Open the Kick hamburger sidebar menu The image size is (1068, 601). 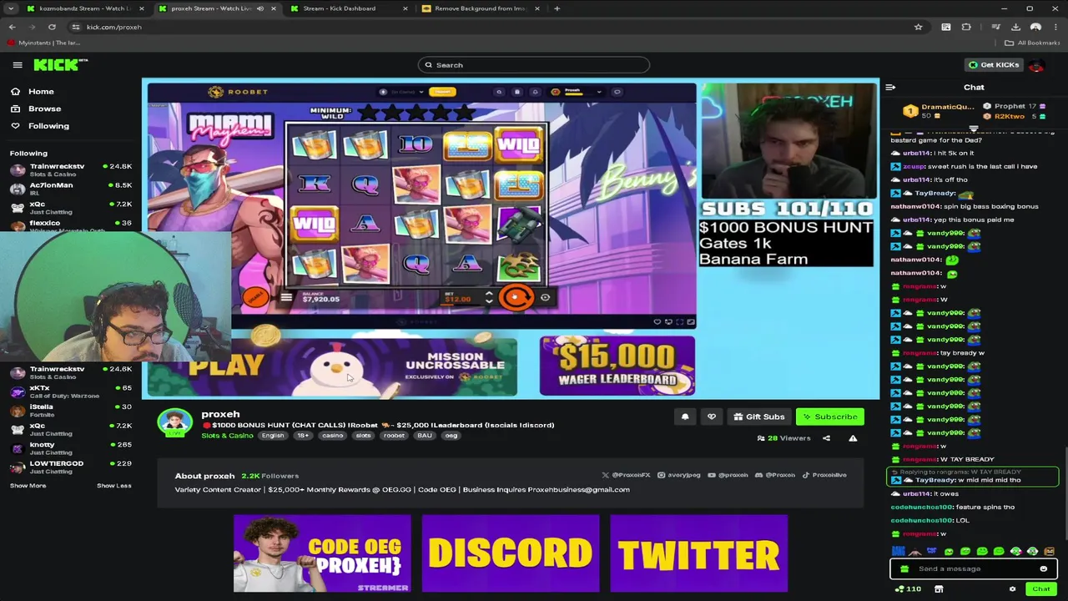pyautogui.click(x=17, y=64)
